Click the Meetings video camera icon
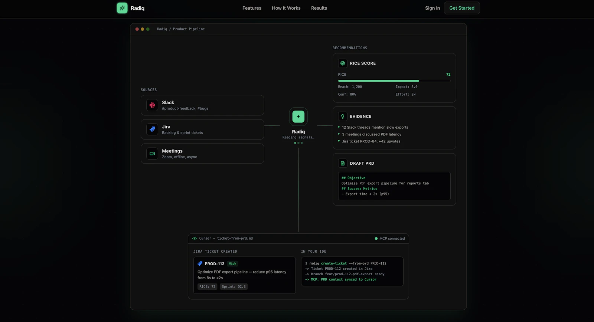594x322 pixels. [x=152, y=154]
